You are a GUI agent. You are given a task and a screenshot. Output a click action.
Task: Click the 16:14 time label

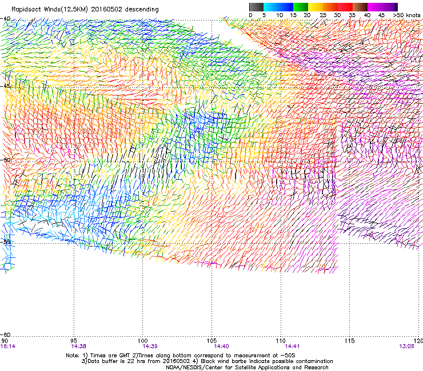pyautogui.click(x=8, y=346)
